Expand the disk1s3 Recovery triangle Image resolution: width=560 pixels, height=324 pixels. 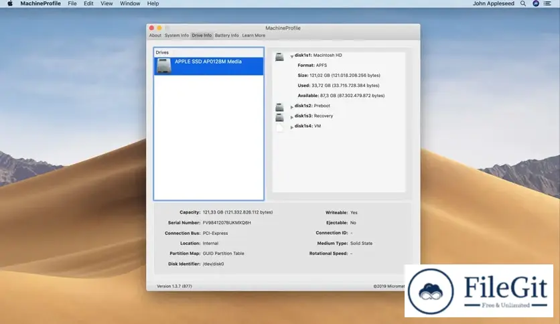point(292,116)
